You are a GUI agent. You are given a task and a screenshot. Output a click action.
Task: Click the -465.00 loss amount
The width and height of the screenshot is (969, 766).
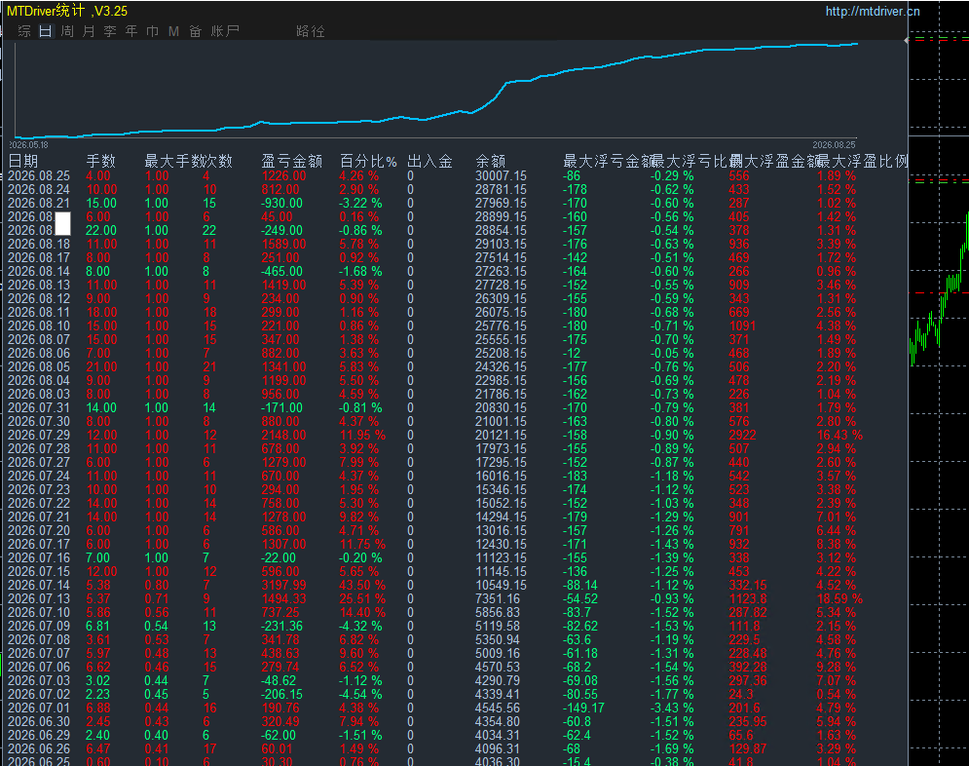point(281,271)
